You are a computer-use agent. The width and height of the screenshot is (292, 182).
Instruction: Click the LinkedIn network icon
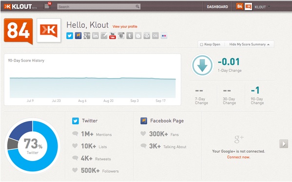coord(96,36)
